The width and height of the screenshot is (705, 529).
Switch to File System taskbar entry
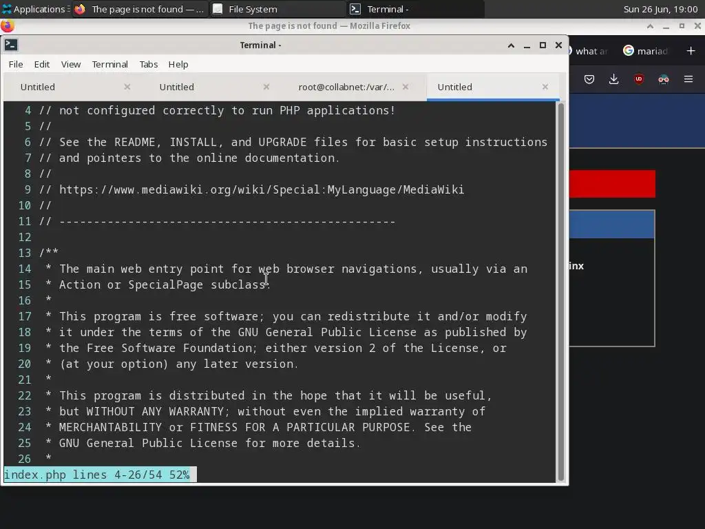[x=278, y=9]
